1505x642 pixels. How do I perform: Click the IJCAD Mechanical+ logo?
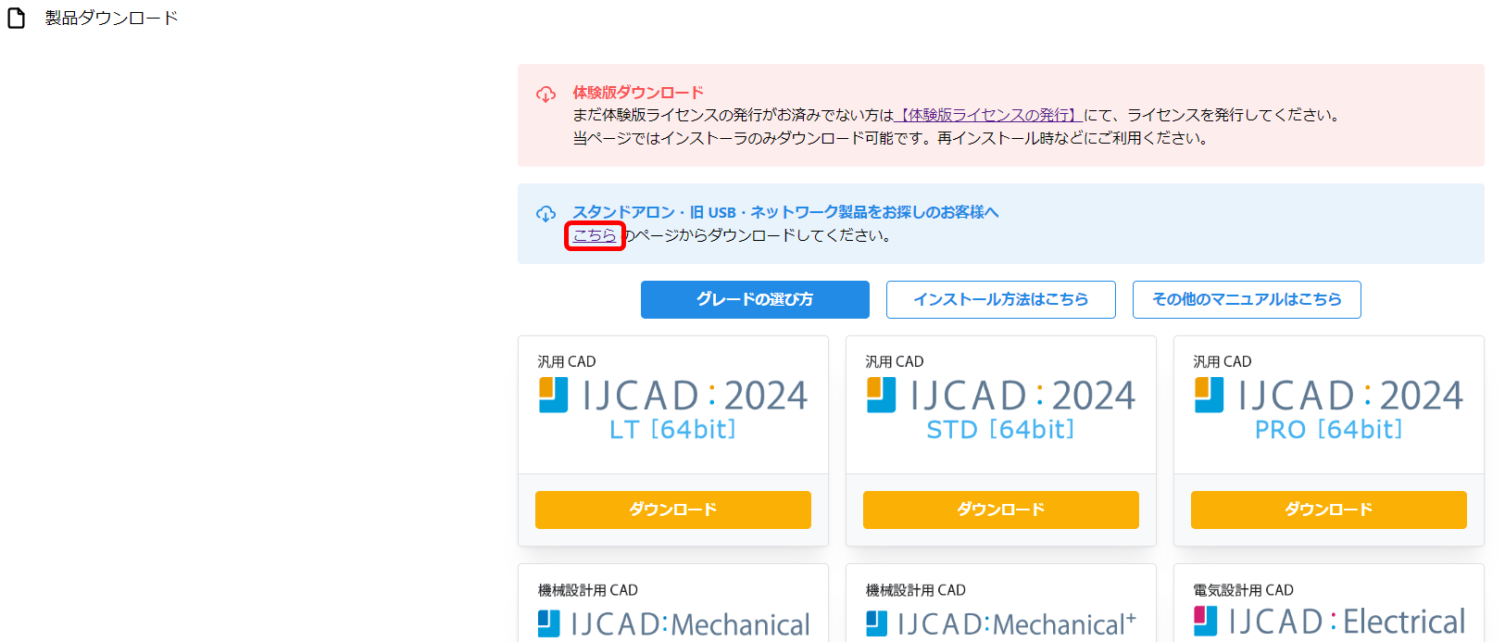(x=1001, y=623)
